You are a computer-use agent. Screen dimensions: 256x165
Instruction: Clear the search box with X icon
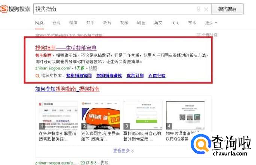(206, 9)
